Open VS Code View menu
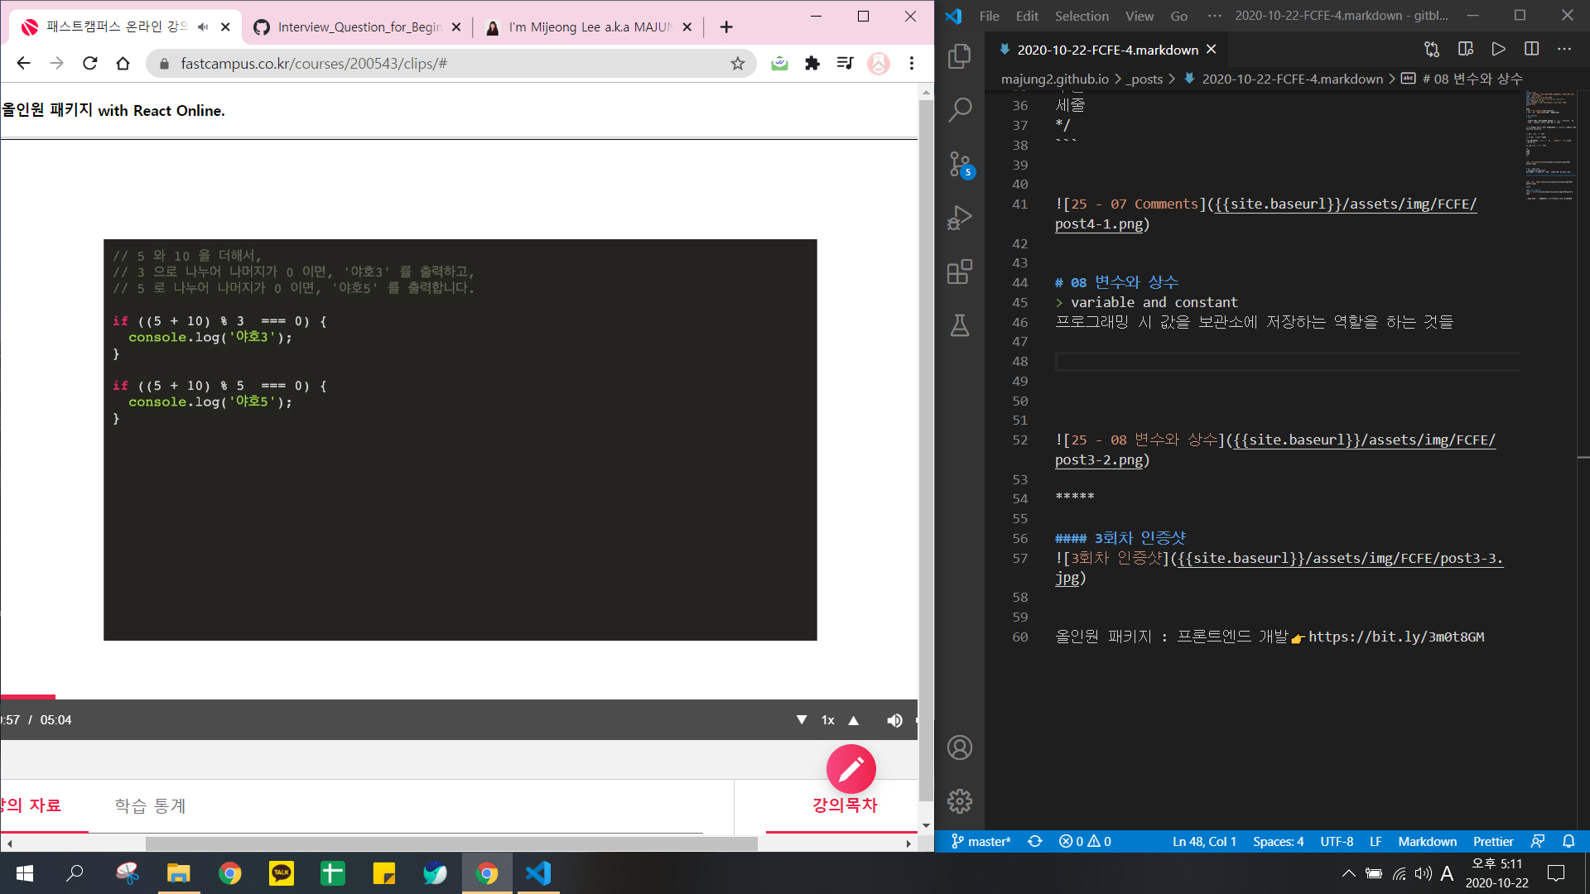The height and width of the screenshot is (894, 1590). pyautogui.click(x=1139, y=16)
